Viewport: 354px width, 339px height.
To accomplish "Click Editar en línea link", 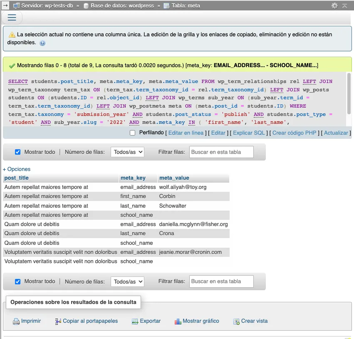I will (186, 133).
